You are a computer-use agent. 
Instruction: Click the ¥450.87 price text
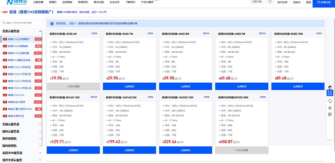[225, 142]
